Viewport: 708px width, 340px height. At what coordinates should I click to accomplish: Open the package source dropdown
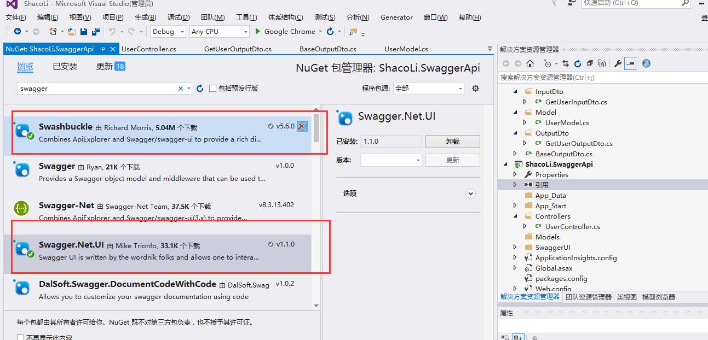(429, 88)
